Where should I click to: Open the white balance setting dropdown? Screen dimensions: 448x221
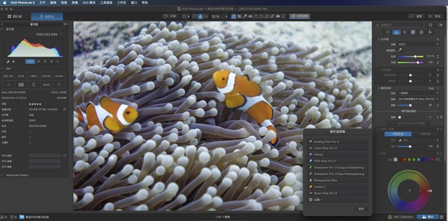[418, 44]
